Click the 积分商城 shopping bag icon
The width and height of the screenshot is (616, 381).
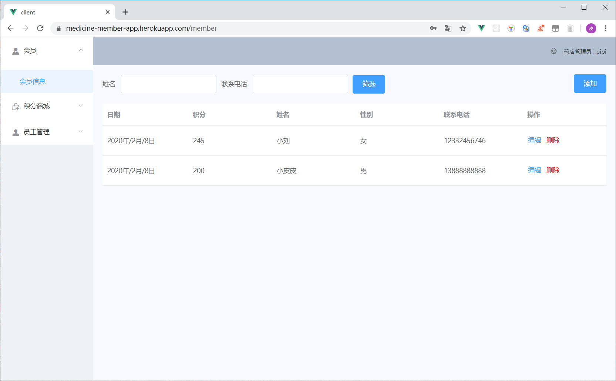pos(16,107)
